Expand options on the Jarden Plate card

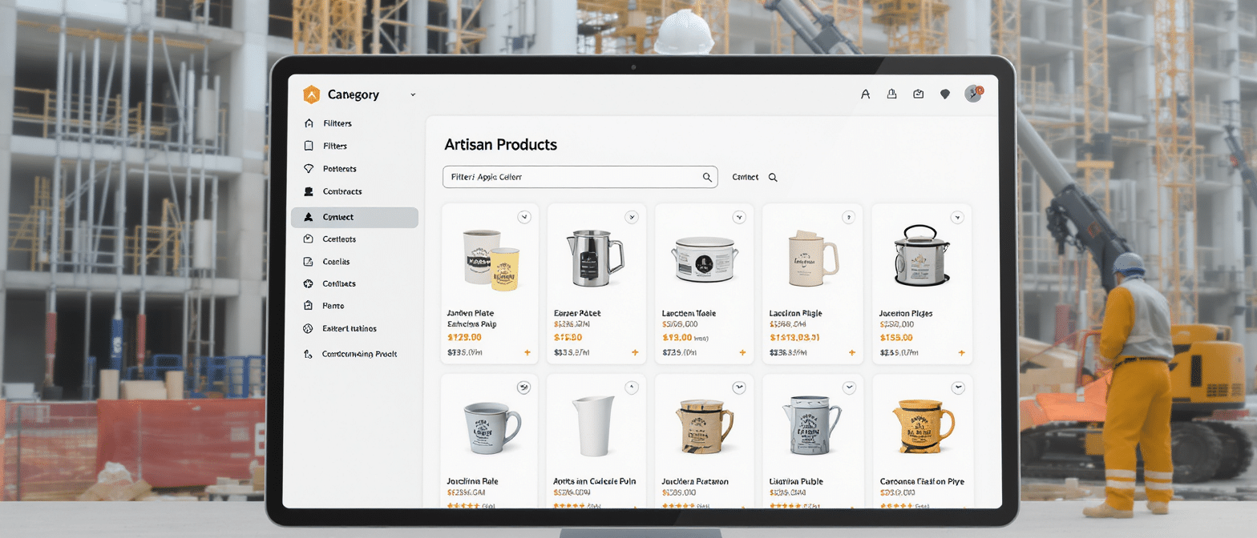524,217
